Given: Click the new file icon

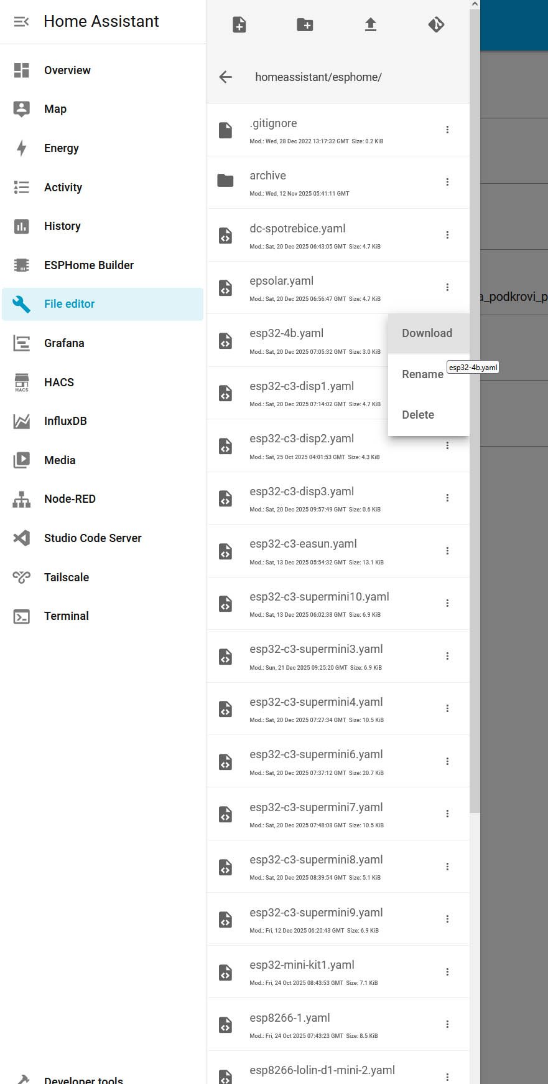Looking at the screenshot, I should coord(239,25).
